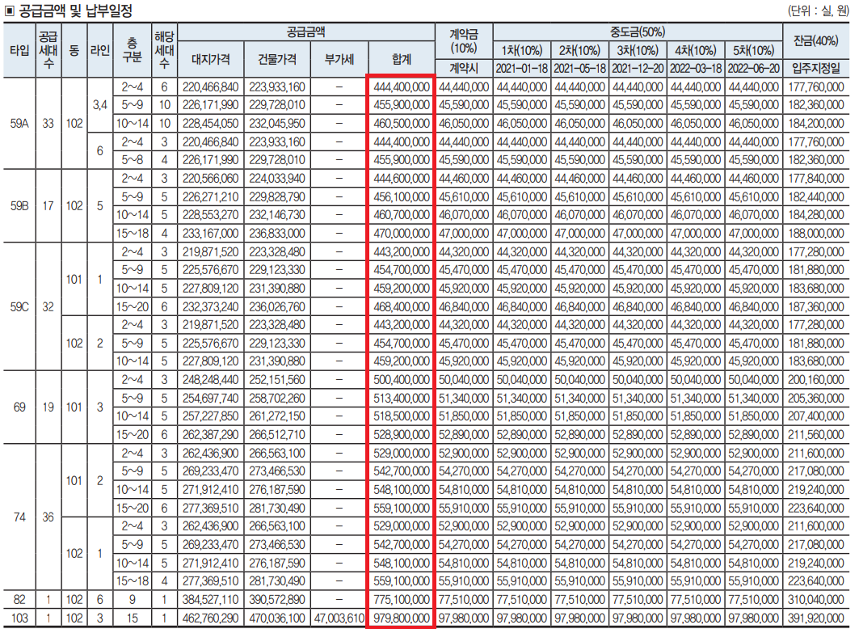The width and height of the screenshot is (859, 629).
Task: Click the total 500,400,000 cell
Action: click(402, 379)
